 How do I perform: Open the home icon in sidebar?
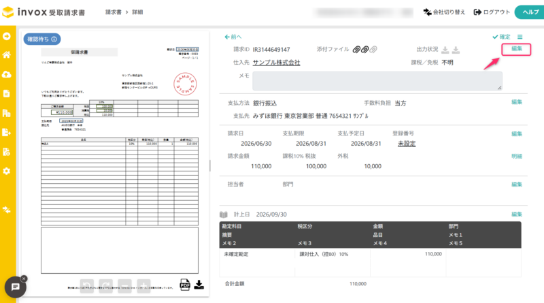click(7, 54)
